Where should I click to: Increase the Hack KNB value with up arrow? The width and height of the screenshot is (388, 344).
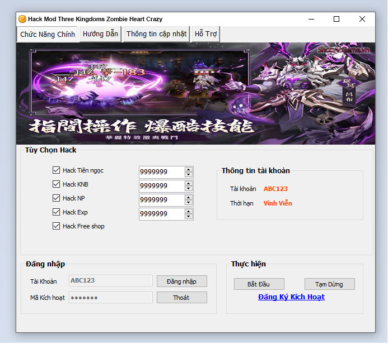tap(189, 183)
